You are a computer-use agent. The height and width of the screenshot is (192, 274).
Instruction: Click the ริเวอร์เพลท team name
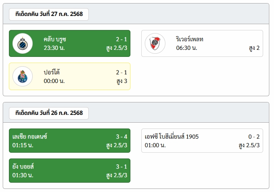click(x=190, y=39)
